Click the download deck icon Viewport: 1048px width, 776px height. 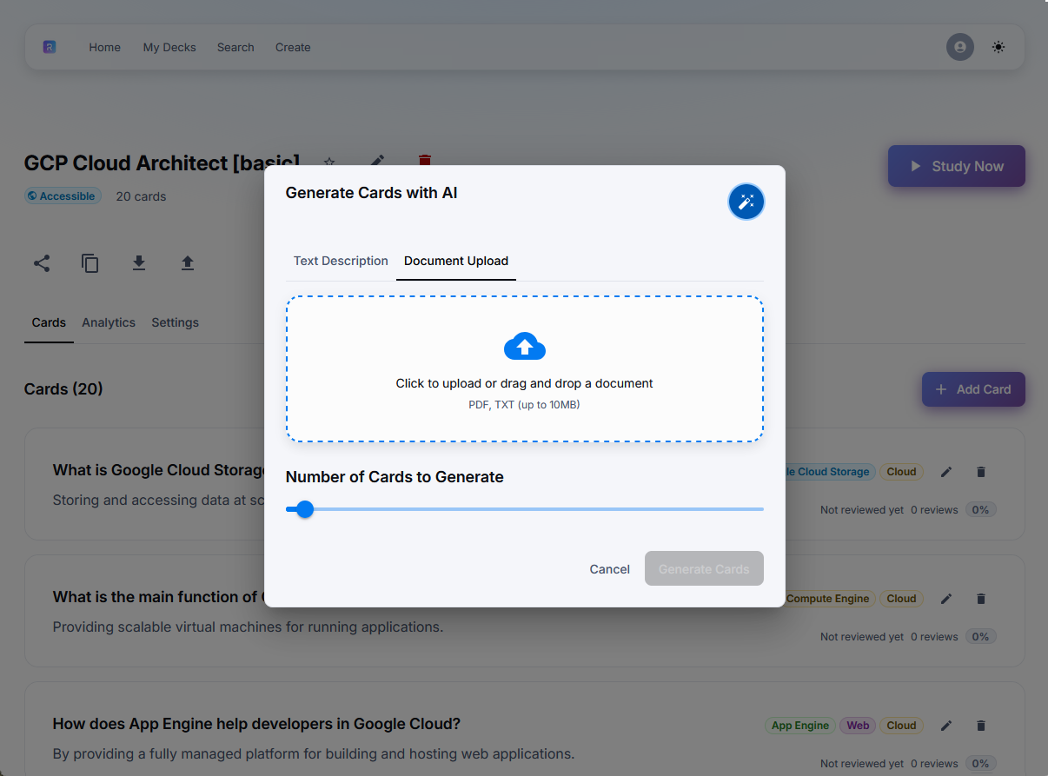(139, 263)
